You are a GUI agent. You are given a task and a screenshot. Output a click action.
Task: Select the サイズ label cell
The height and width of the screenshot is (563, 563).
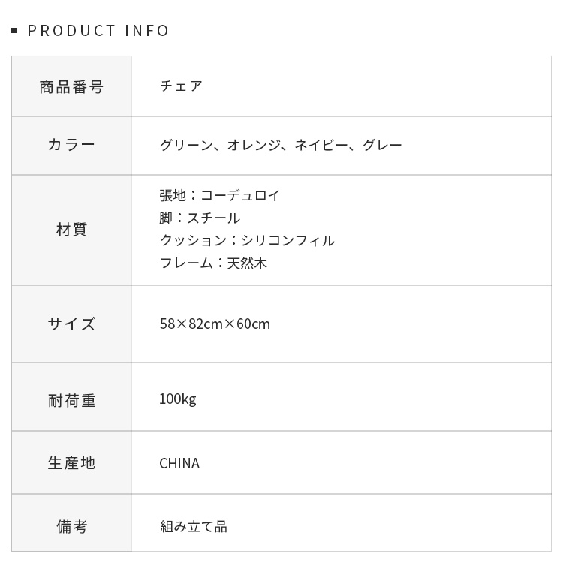71,324
